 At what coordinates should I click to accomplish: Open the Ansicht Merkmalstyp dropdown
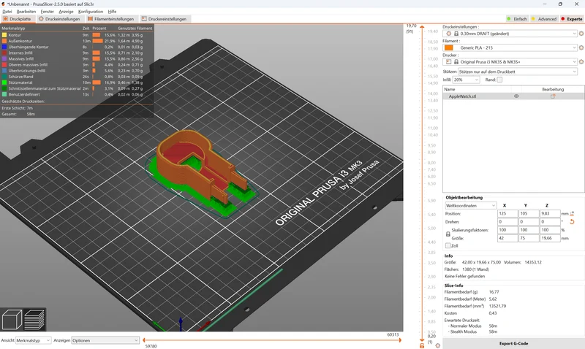33,340
